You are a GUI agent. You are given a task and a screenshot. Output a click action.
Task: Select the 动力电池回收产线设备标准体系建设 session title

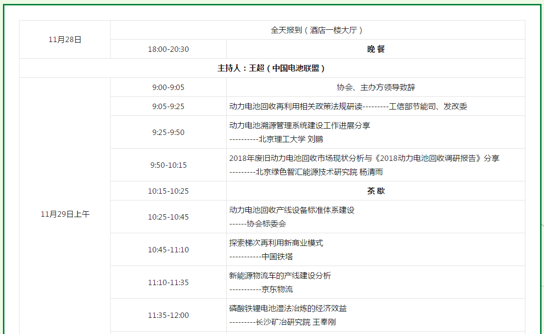292,210
